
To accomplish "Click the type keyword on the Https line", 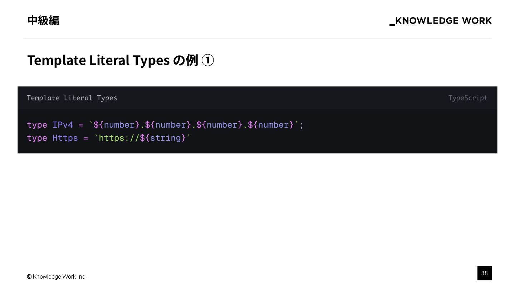I will [37, 138].
